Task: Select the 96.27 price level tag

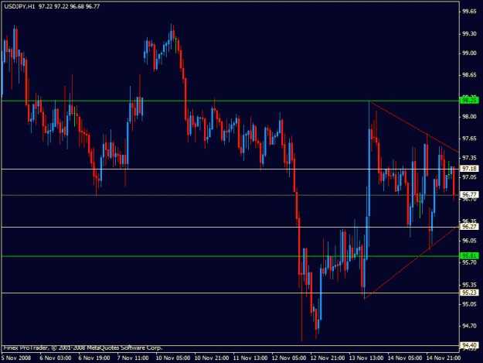Action: [x=469, y=227]
